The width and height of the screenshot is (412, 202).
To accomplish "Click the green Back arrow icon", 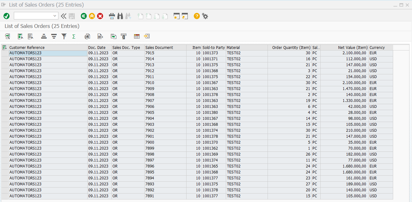I will (x=84, y=16).
